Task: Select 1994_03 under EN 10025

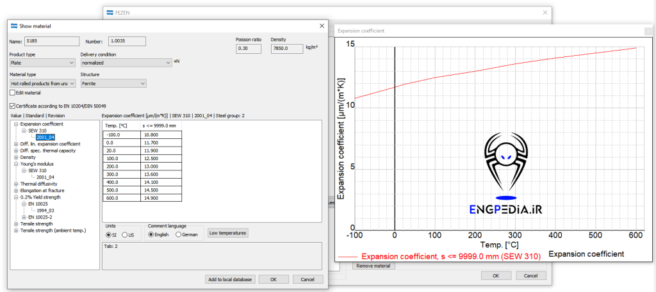Action: coord(45,211)
